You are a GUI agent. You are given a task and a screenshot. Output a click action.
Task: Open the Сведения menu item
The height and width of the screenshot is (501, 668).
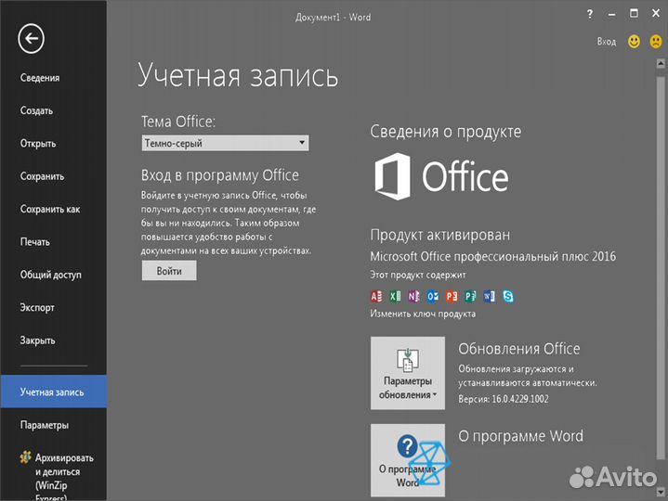[x=40, y=78]
